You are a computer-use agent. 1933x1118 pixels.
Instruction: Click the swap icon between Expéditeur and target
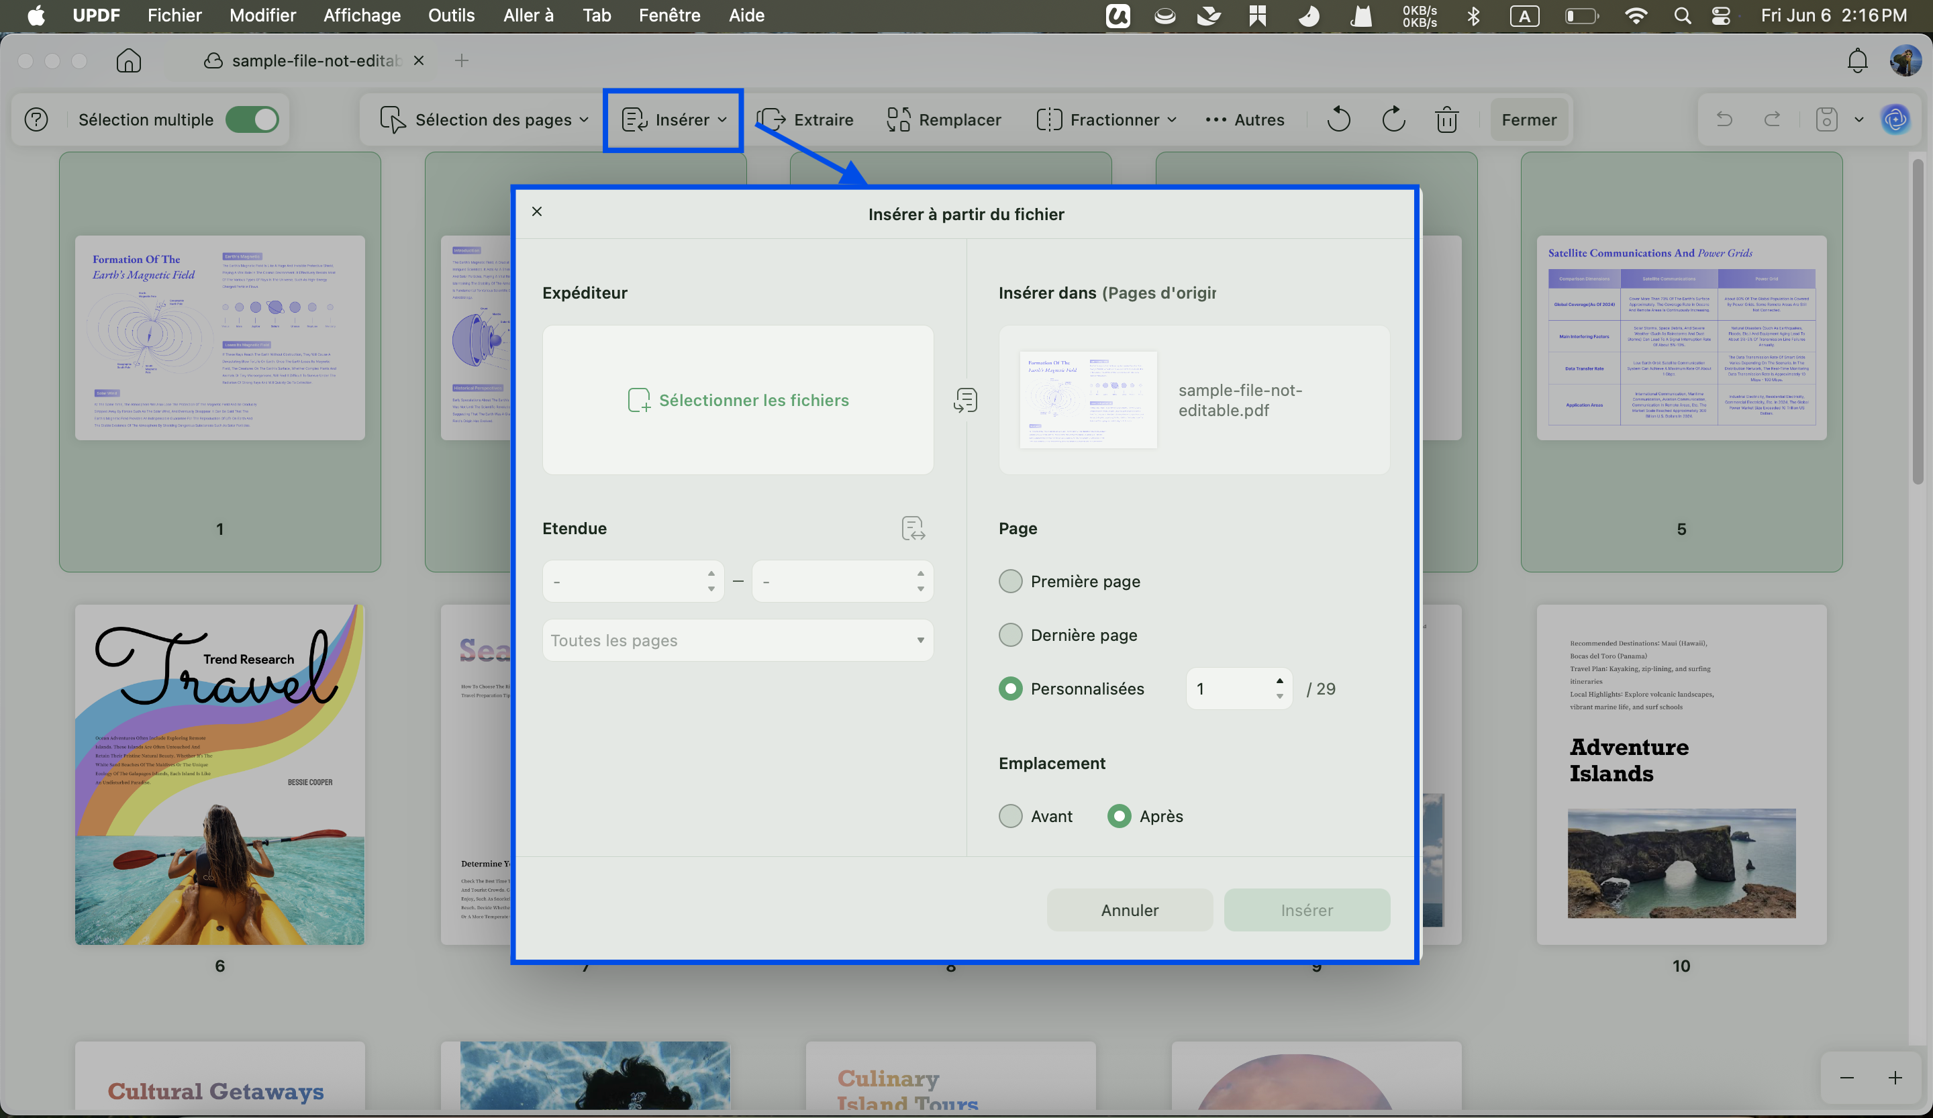(x=966, y=399)
